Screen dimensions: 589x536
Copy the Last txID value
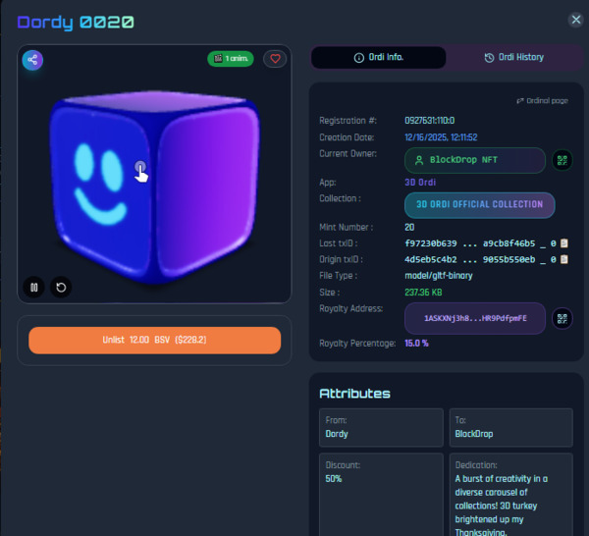(x=563, y=243)
